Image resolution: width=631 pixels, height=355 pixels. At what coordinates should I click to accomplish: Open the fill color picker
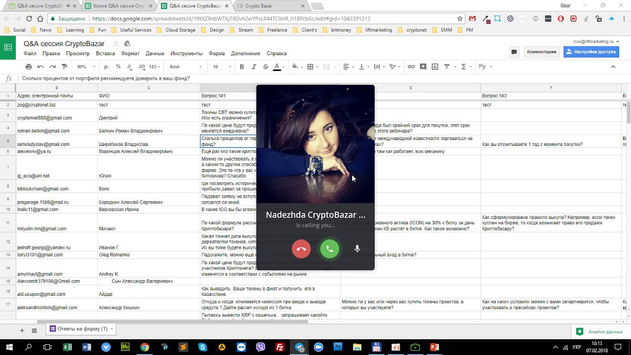pos(295,67)
